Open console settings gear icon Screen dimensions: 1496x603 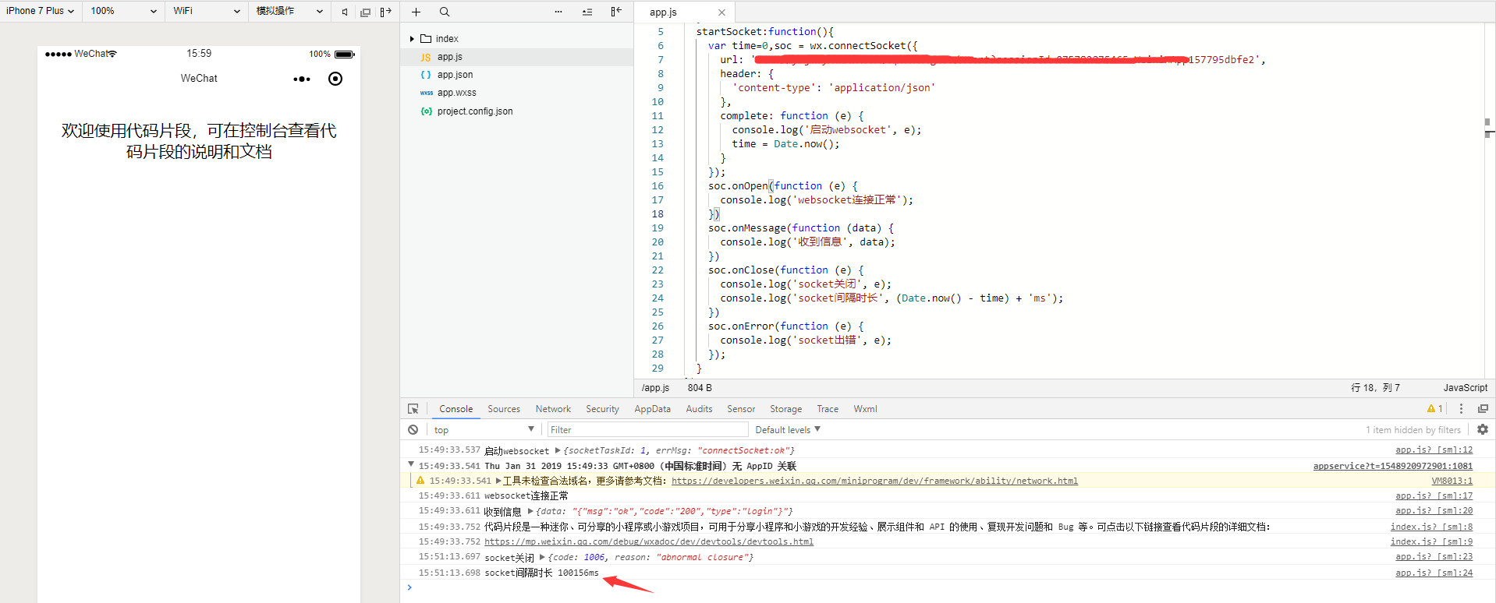coord(1483,429)
